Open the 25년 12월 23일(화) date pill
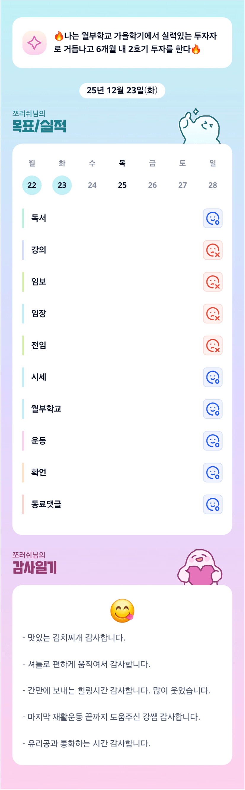The width and height of the screenshot is (245, 790). 122,90
